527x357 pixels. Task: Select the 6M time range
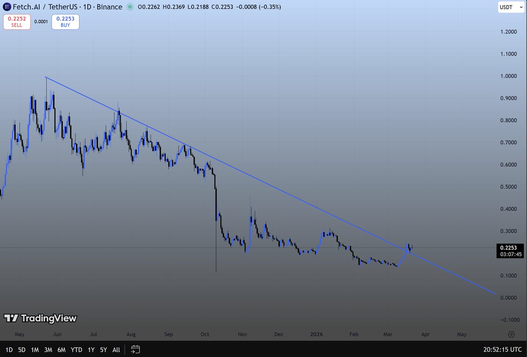61,350
